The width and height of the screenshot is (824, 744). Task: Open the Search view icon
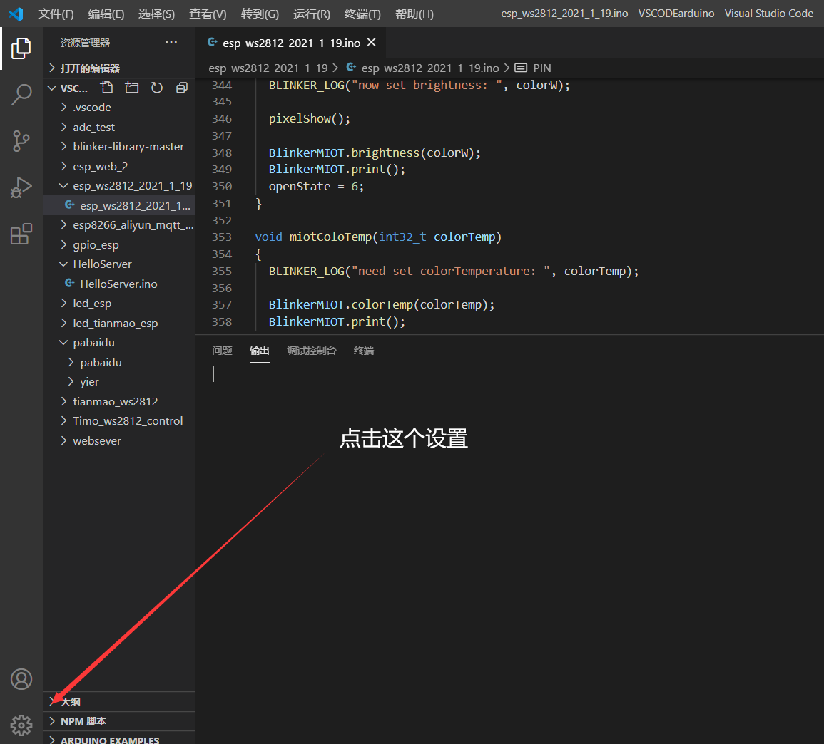pyautogui.click(x=21, y=95)
